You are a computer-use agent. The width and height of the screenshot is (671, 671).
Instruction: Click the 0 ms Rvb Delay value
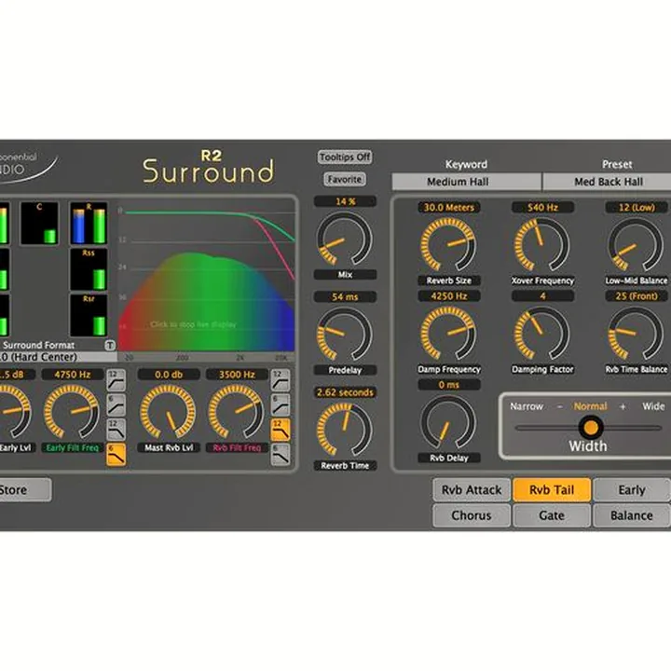click(x=449, y=385)
